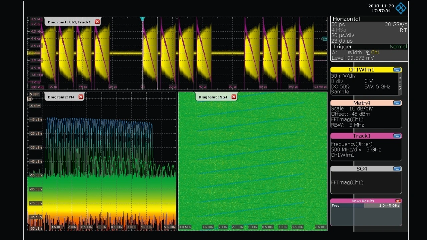The image size is (427, 240).
Task: Click the Freq measurement result row
Action: 365,206
